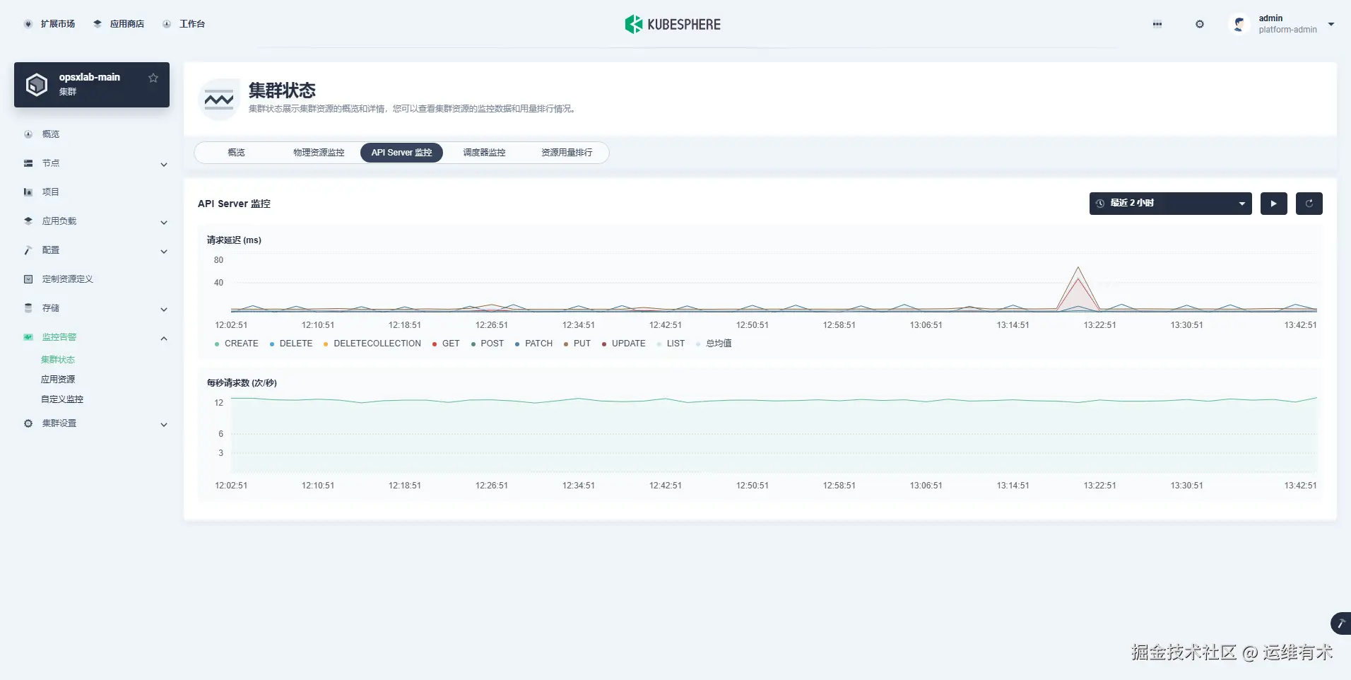The width and height of the screenshot is (1351, 680).
Task: Go to 自定义监控 in the sidebar
Action: [x=61, y=399]
